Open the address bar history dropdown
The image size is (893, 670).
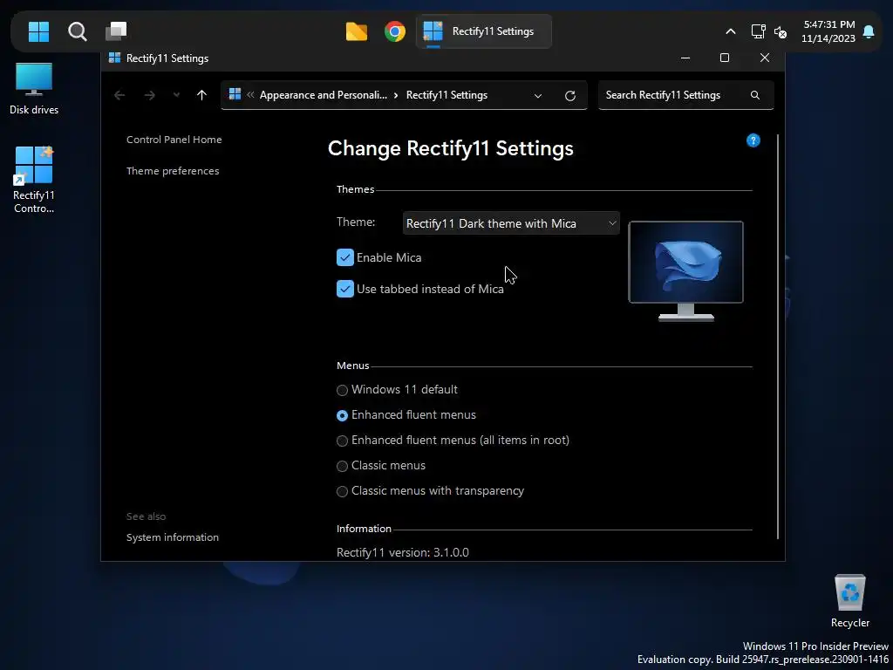[537, 96]
